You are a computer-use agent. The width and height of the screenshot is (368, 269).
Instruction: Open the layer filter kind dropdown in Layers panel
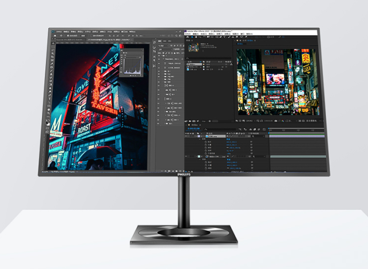[x=163, y=46]
